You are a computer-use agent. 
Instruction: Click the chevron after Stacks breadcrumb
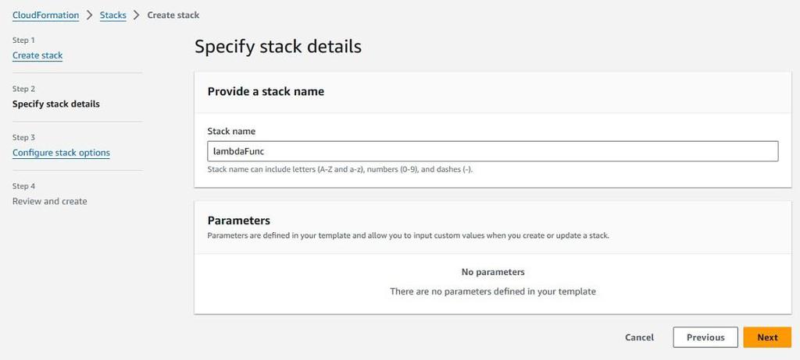pos(137,15)
